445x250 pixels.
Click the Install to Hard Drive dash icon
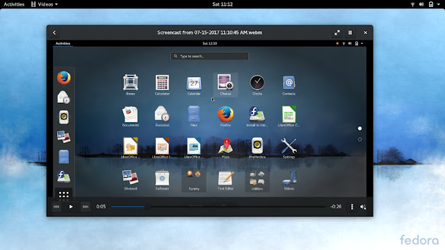pos(63,176)
